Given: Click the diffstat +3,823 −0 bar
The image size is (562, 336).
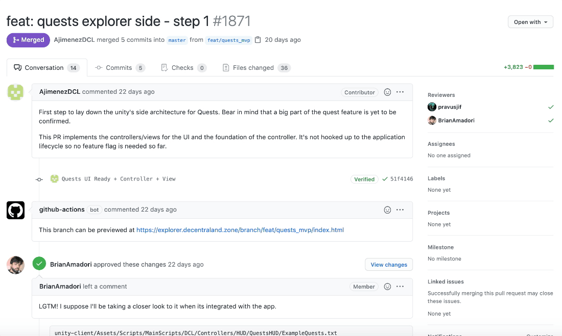Looking at the screenshot, I should point(529,67).
